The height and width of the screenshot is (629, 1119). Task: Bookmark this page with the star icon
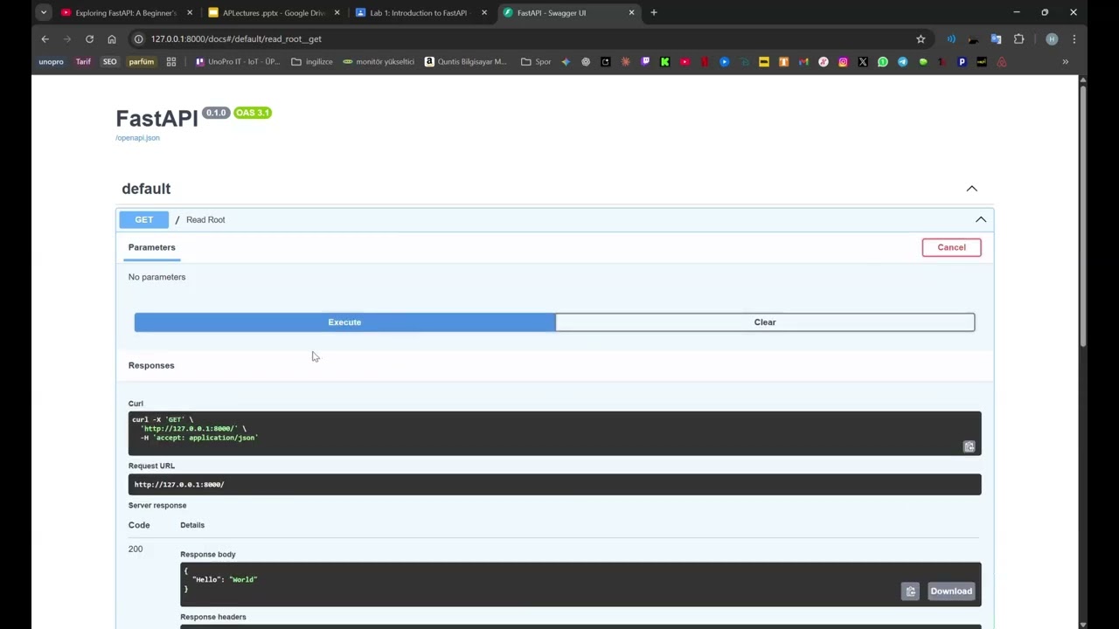pyautogui.click(x=921, y=39)
